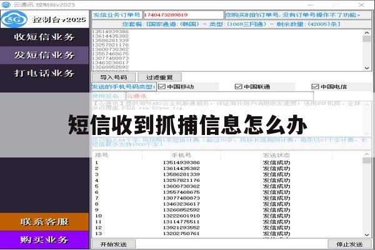Click the order number field 1740473289819
The image size is (375, 250).
tap(183, 15)
